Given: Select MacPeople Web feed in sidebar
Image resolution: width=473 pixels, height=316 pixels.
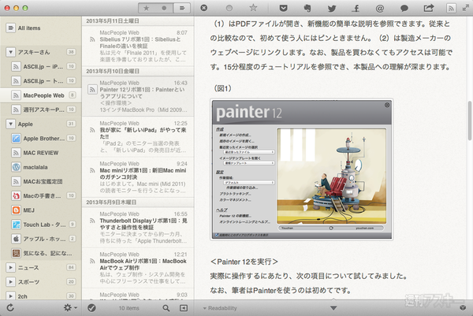Looking at the screenshot, I should [x=41, y=95].
